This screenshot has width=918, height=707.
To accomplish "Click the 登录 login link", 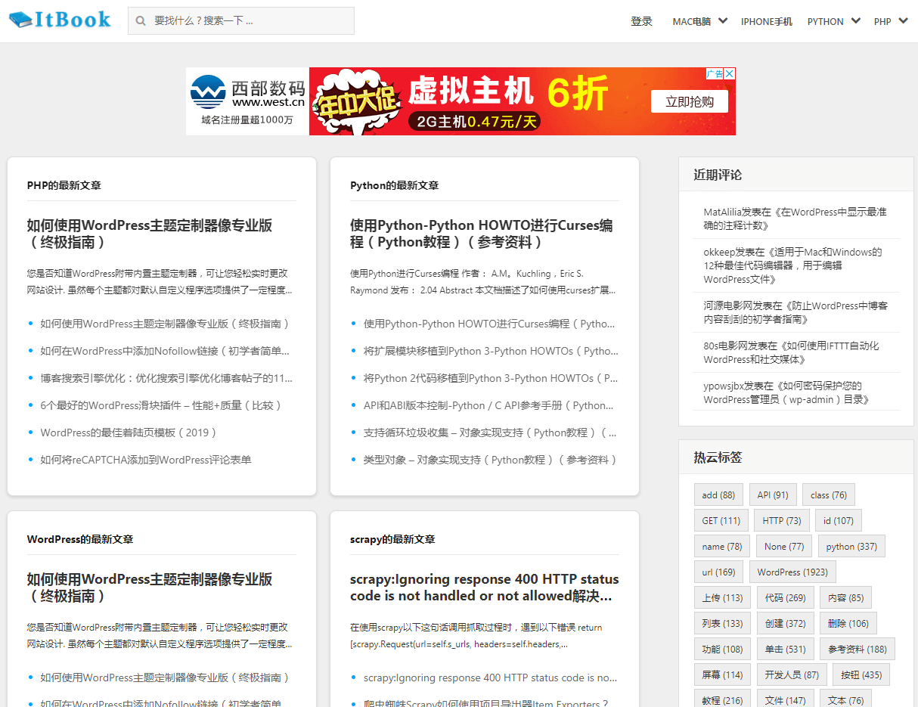I will tap(641, 22).
